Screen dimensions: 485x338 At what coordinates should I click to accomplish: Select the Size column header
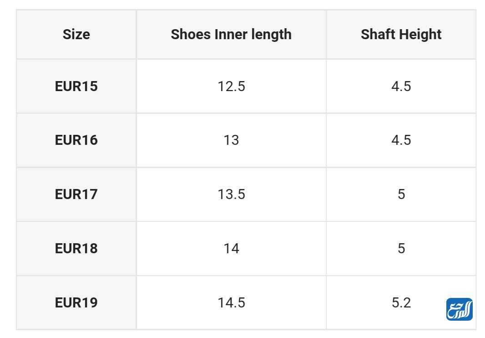point(76,34)
